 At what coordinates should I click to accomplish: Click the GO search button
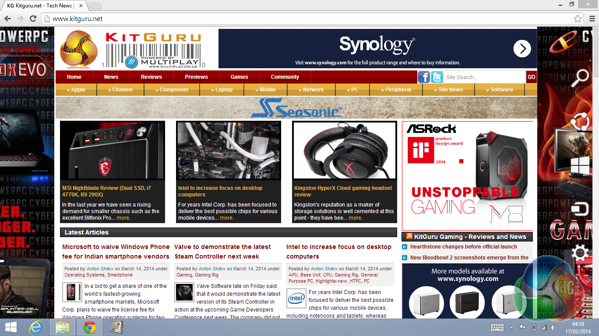pyautogui.click(x=531, y=77)
